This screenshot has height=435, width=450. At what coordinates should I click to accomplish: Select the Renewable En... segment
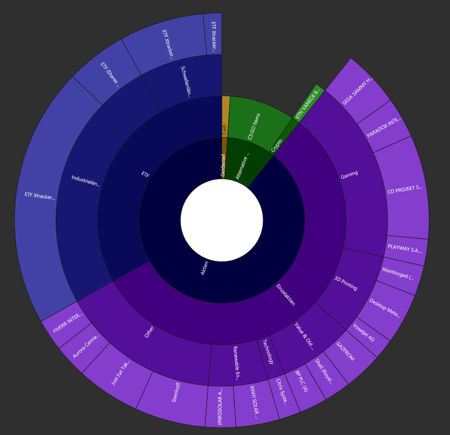click(237, 363)
